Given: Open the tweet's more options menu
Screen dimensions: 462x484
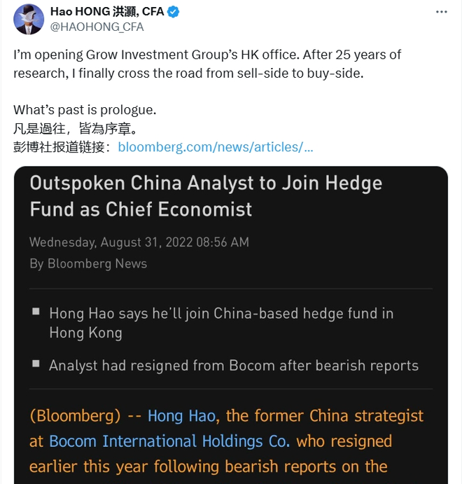Looking at the screenshot, I should point(441,13).
